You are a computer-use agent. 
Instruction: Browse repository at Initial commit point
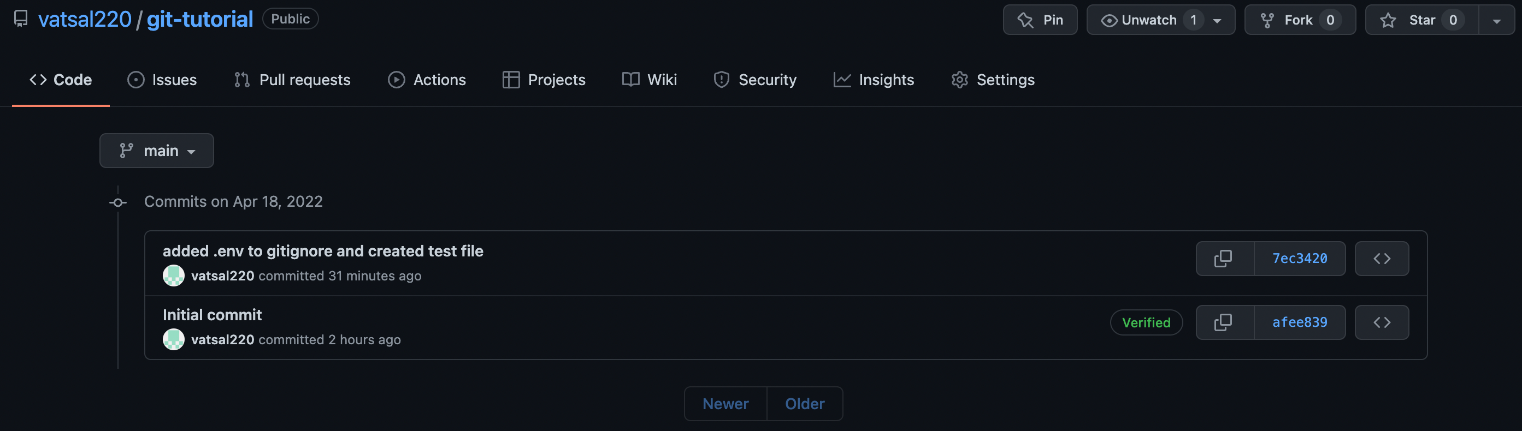pos(1382,322)
